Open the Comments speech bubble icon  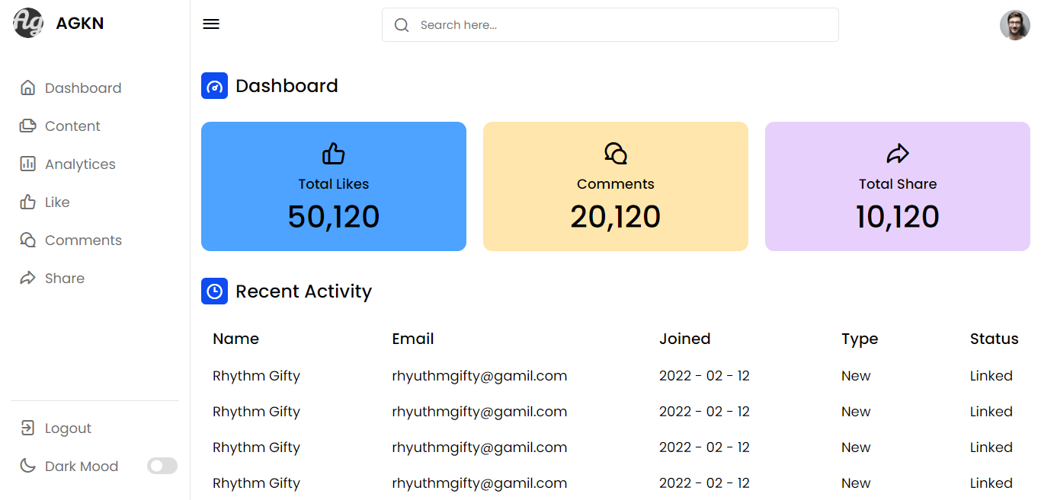tap(27, 240)
